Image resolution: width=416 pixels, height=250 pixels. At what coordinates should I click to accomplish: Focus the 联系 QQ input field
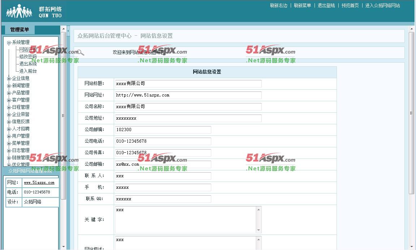point(163,199)
